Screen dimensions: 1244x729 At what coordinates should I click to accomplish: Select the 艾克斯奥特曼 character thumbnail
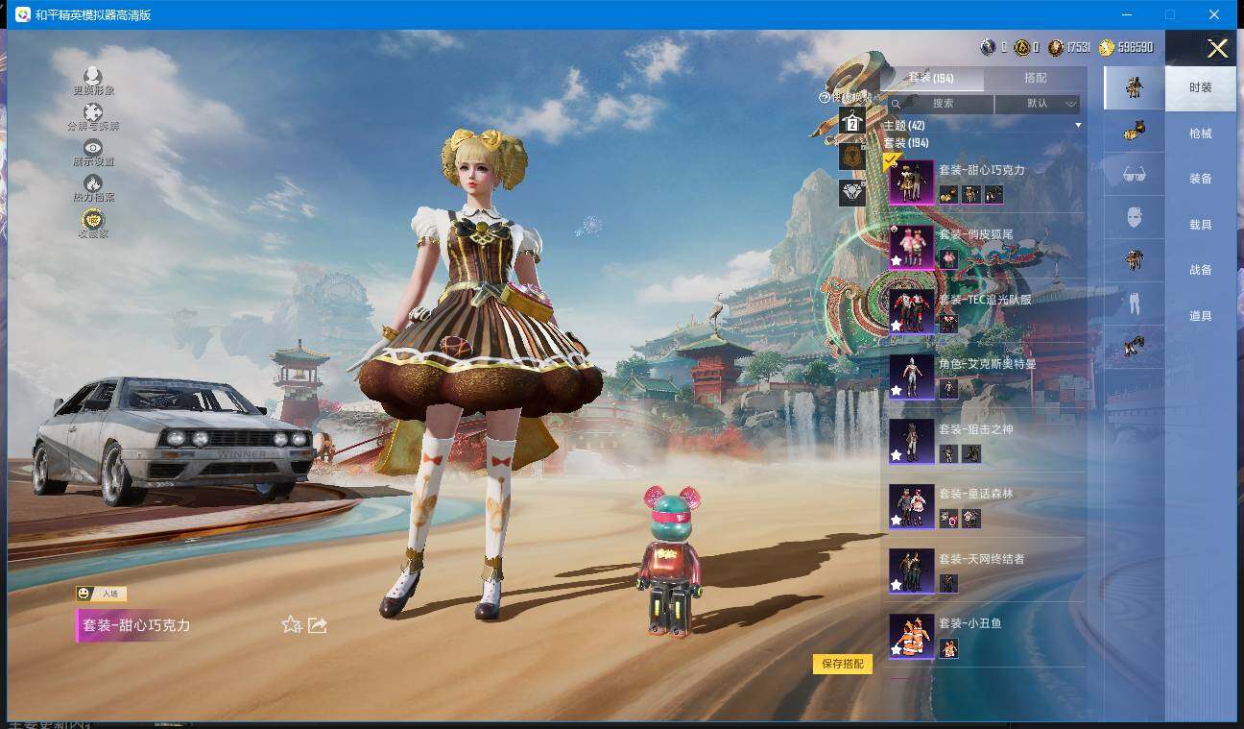pos(911,377)
